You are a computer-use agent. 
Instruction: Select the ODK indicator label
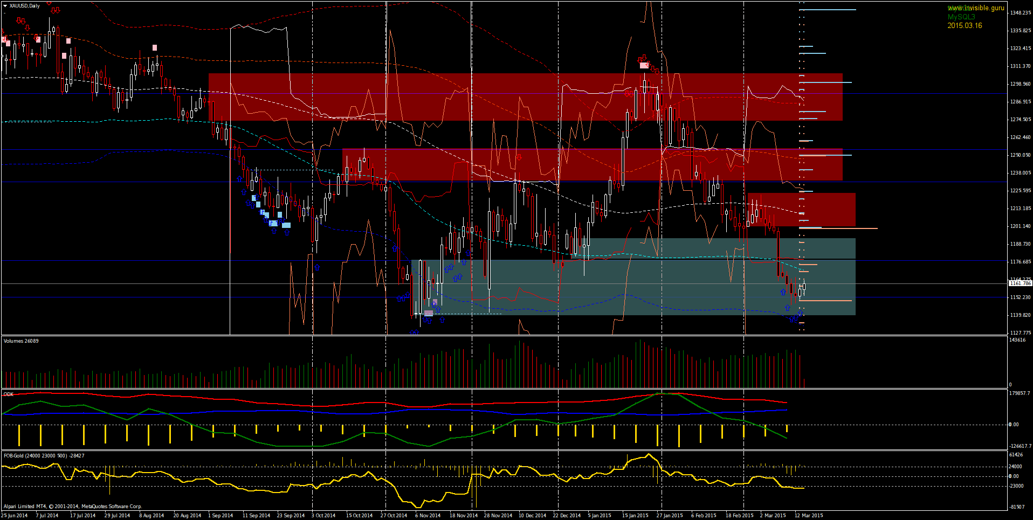pos(8,394)
